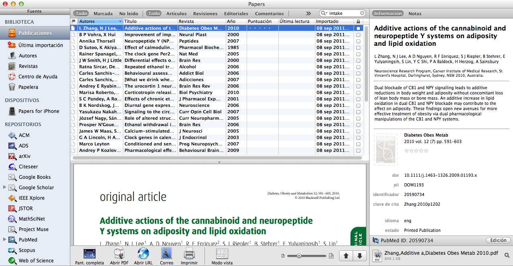Open the Papelera trash in sidebar
Screen dimensions: 513x266
point(12,87)
